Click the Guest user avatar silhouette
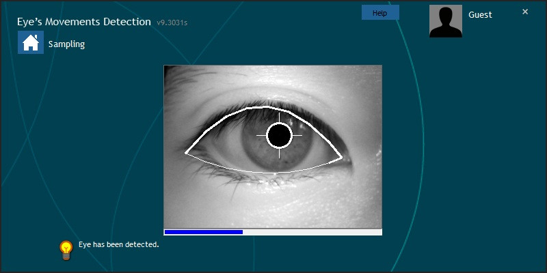The width and height of the screenshot is (547, 273). click(x=445, y=21)
